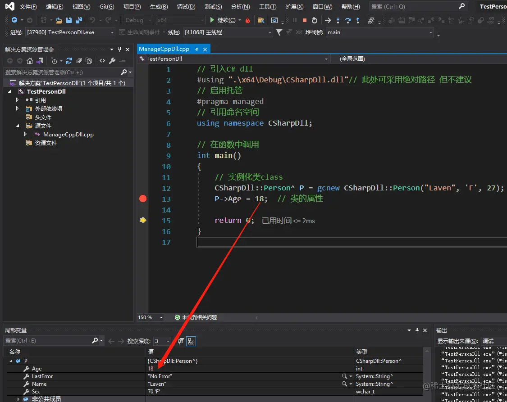Image resolution: width=507 pixels, height=402 pixels.
Task: Expand the 引用 tree node
Action: [18, 100]
